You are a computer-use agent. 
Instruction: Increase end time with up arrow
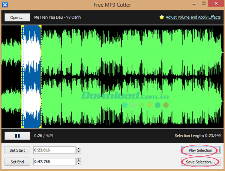tap(79, 160)
